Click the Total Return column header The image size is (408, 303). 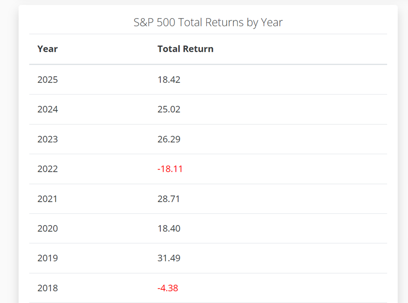coord(185,49)
